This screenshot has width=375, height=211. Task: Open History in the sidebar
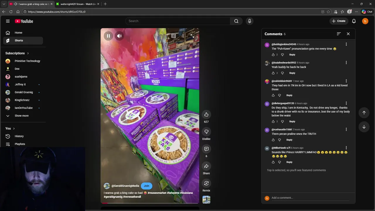23,136
